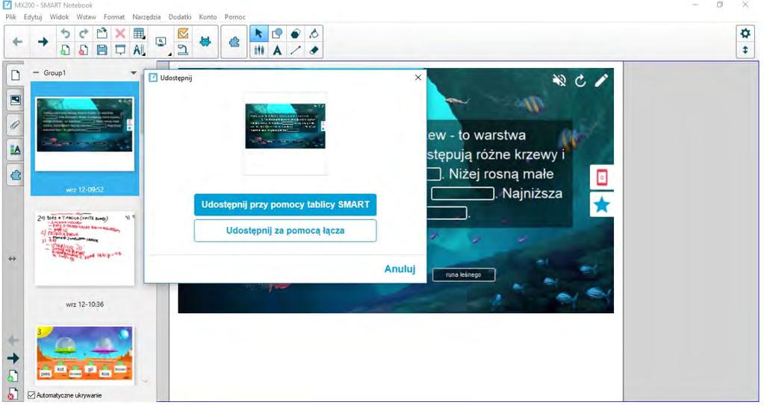Delete page using sidebar bottom icon

(13, 394)
